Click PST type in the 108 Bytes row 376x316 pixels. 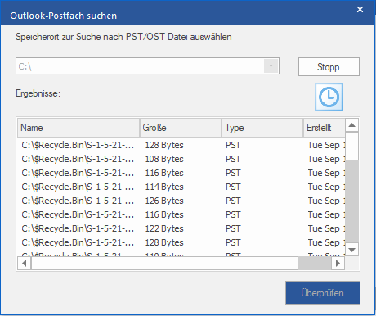click(233, 159)
